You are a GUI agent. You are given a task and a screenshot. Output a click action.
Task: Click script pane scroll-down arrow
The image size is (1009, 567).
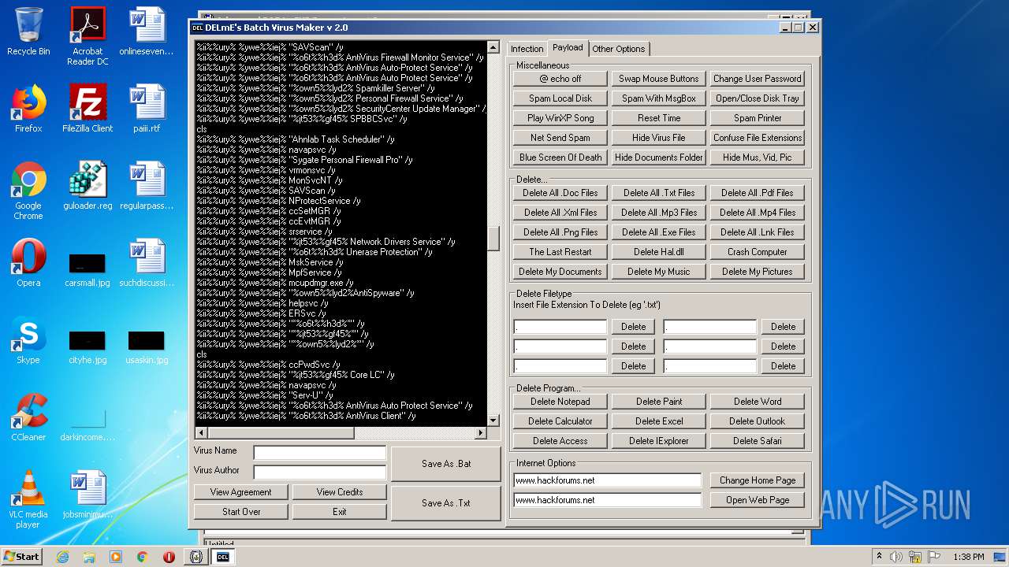(x=493, y=421)
